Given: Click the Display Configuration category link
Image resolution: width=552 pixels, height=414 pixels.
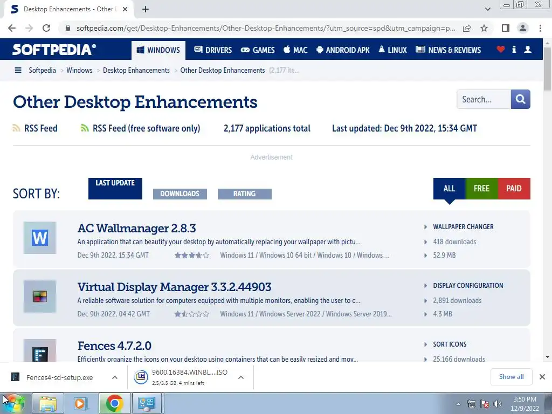Looking at the screenshot, I should pos(468,286).
